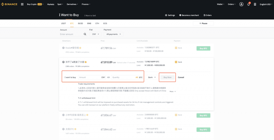Open the All payments dropdown
Screen dimensions: 274x140
click(x=113, y=34)
